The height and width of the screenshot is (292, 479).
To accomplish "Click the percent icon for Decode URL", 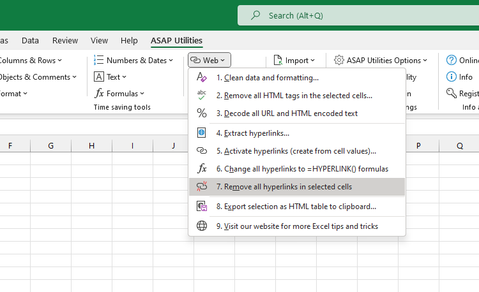I will tap(202, 113).
